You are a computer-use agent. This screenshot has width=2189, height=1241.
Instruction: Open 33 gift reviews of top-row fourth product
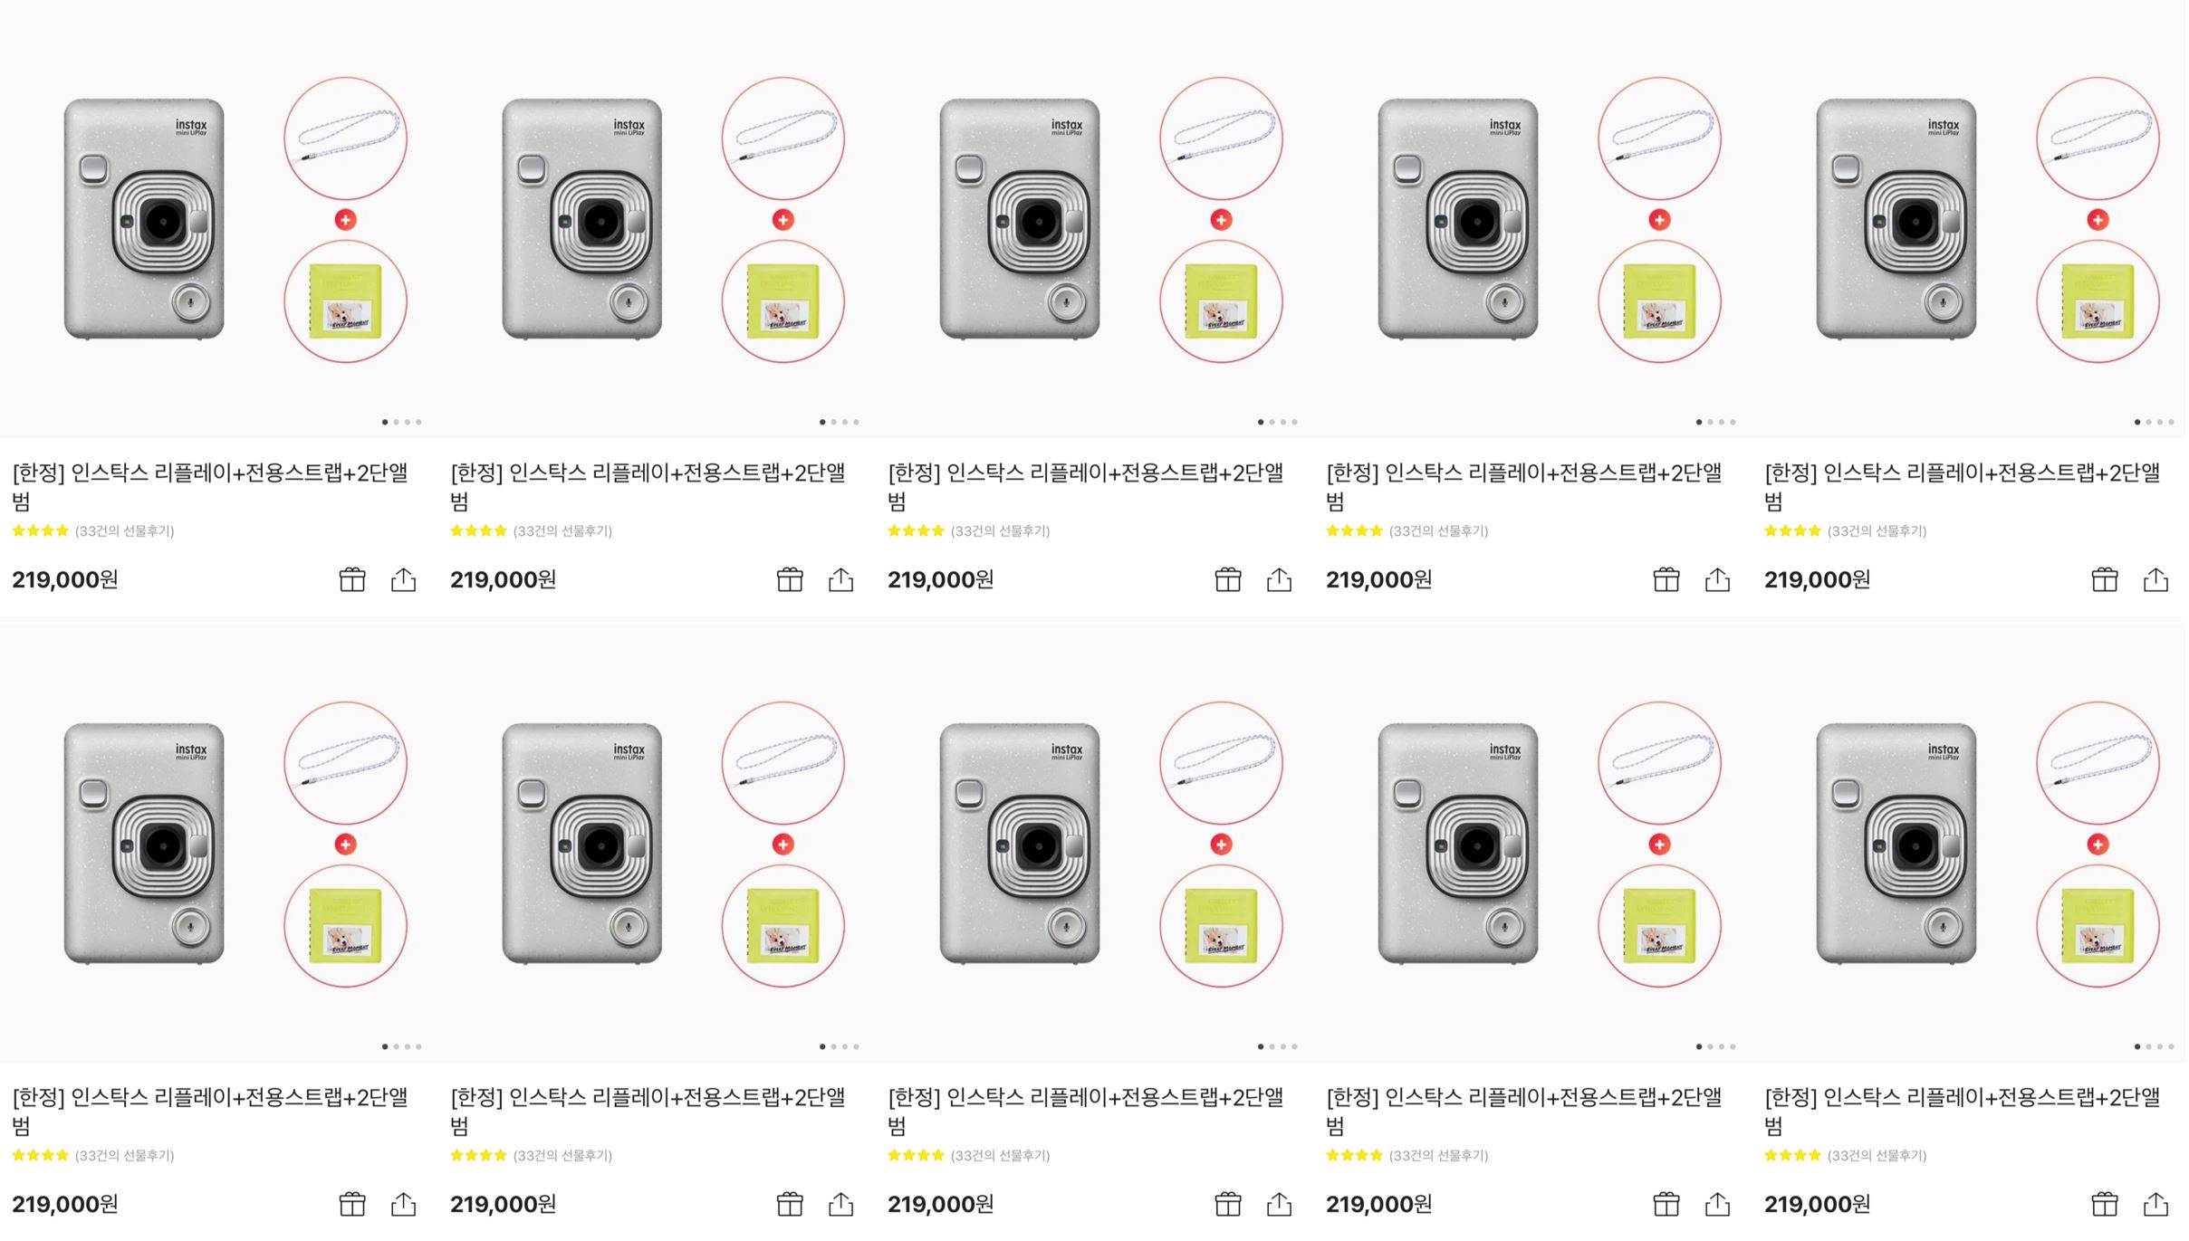tap(1438, 531)
